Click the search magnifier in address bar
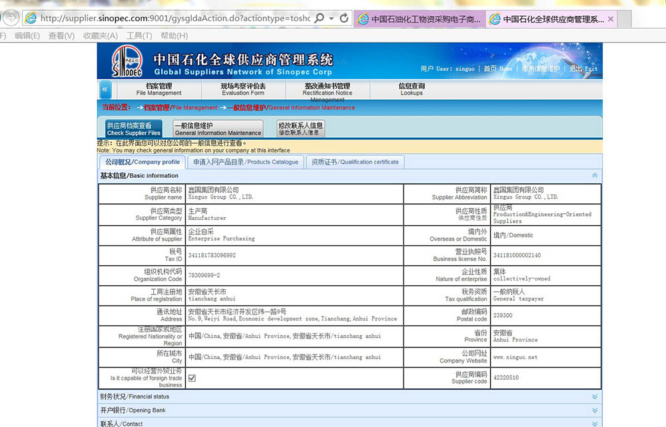Image resolution: width=666 pixels, height=427 pixels. [x=319, y=19]
